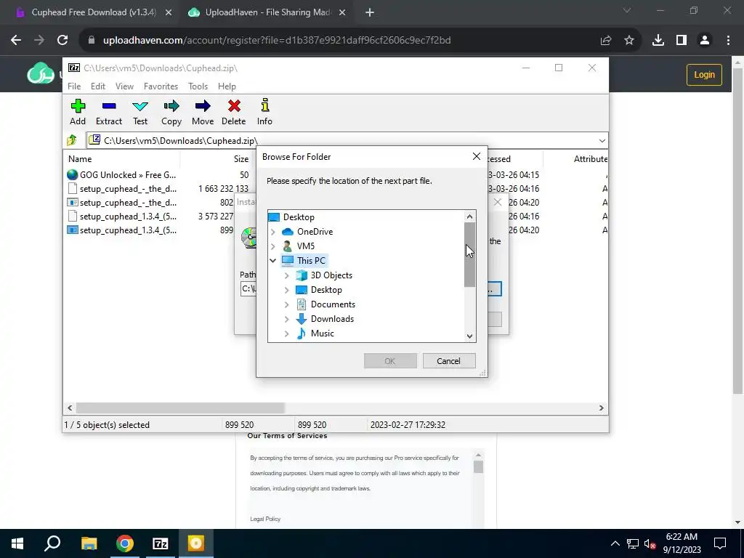Expand the Downloads folder node
This screenshot has height=558, width=744.
(286, 320)
